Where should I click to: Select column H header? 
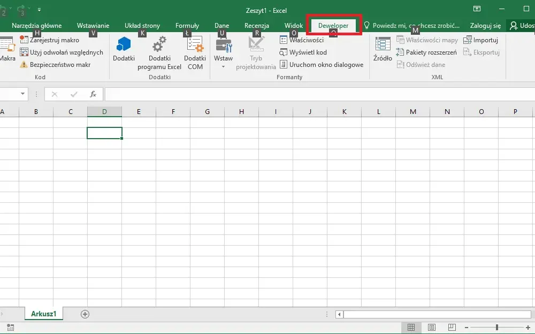(242, 112)
